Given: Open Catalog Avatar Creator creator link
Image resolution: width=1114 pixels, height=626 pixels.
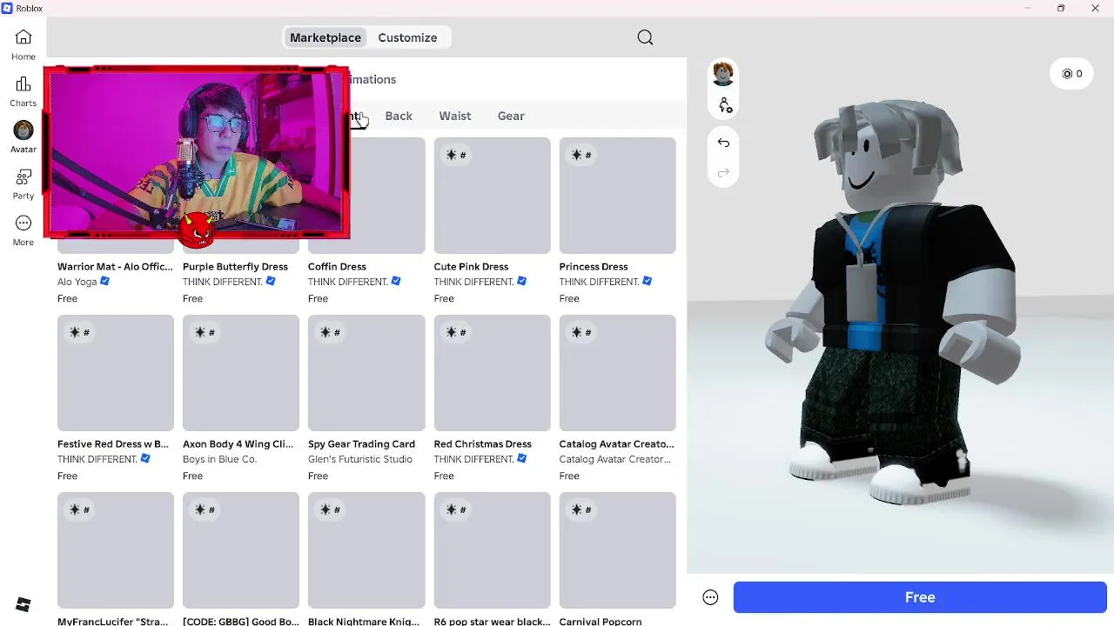Looking at the screenshot, I should pyautogui.click(x=615, y=459).
